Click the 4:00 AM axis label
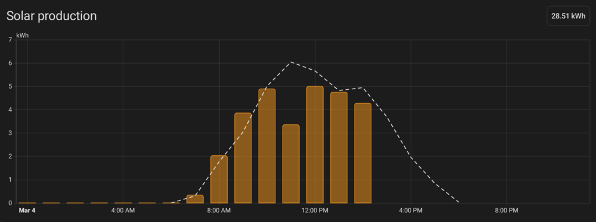This screenshot has width=596, height=222. click(123, 210)
